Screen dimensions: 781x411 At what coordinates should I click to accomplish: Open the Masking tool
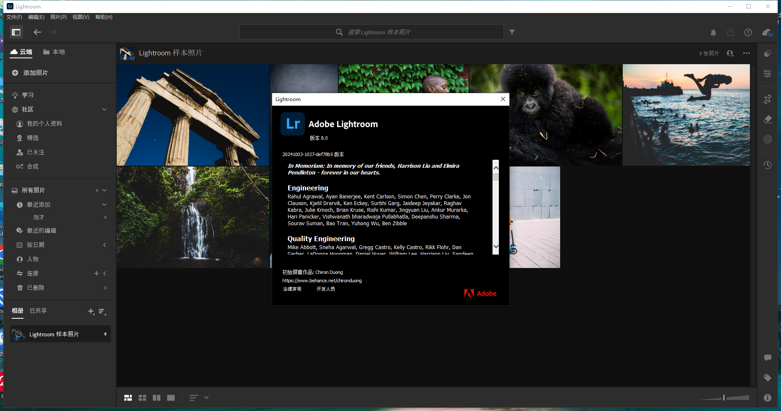[768, 139]
